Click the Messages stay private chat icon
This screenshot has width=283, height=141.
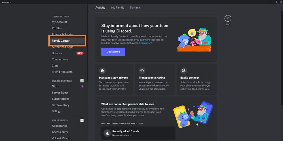pyautogui.click(x=102, y=71)
